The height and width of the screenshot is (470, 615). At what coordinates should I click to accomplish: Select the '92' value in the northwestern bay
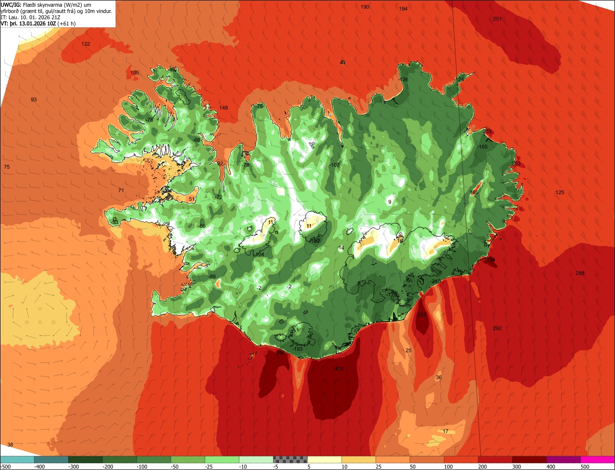(x=220, y=163)
